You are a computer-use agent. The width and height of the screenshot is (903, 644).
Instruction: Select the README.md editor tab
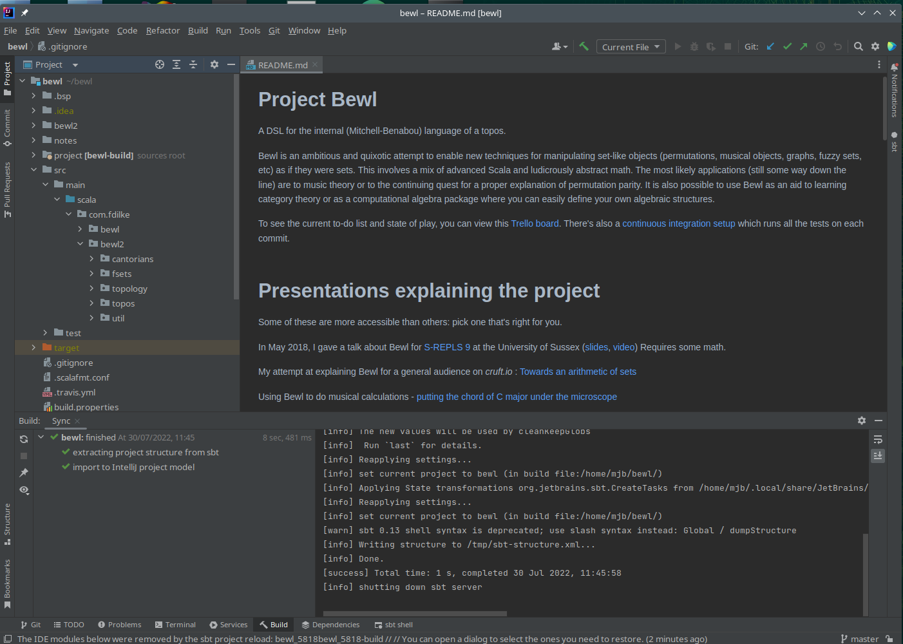pos(282,65)
